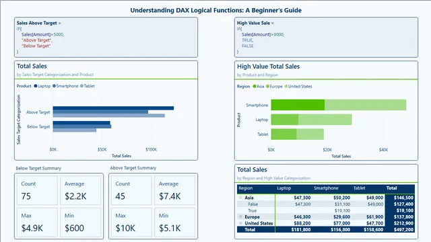431x242 pixels.
Task: Click the Above Target Summary heading
Action: 133,167
